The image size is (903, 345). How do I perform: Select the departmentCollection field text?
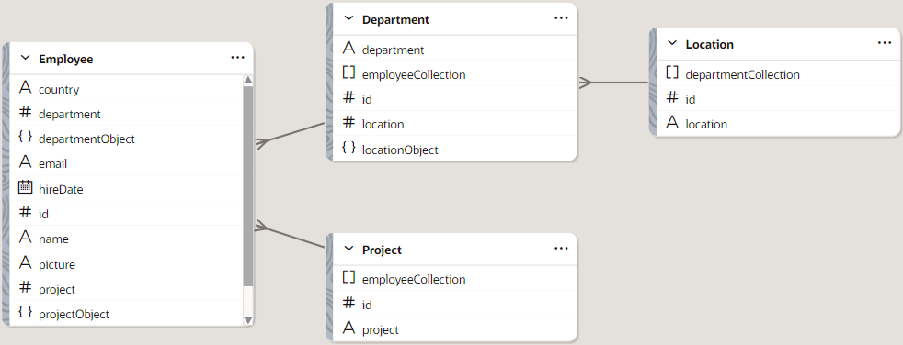[x=743, y=74]
